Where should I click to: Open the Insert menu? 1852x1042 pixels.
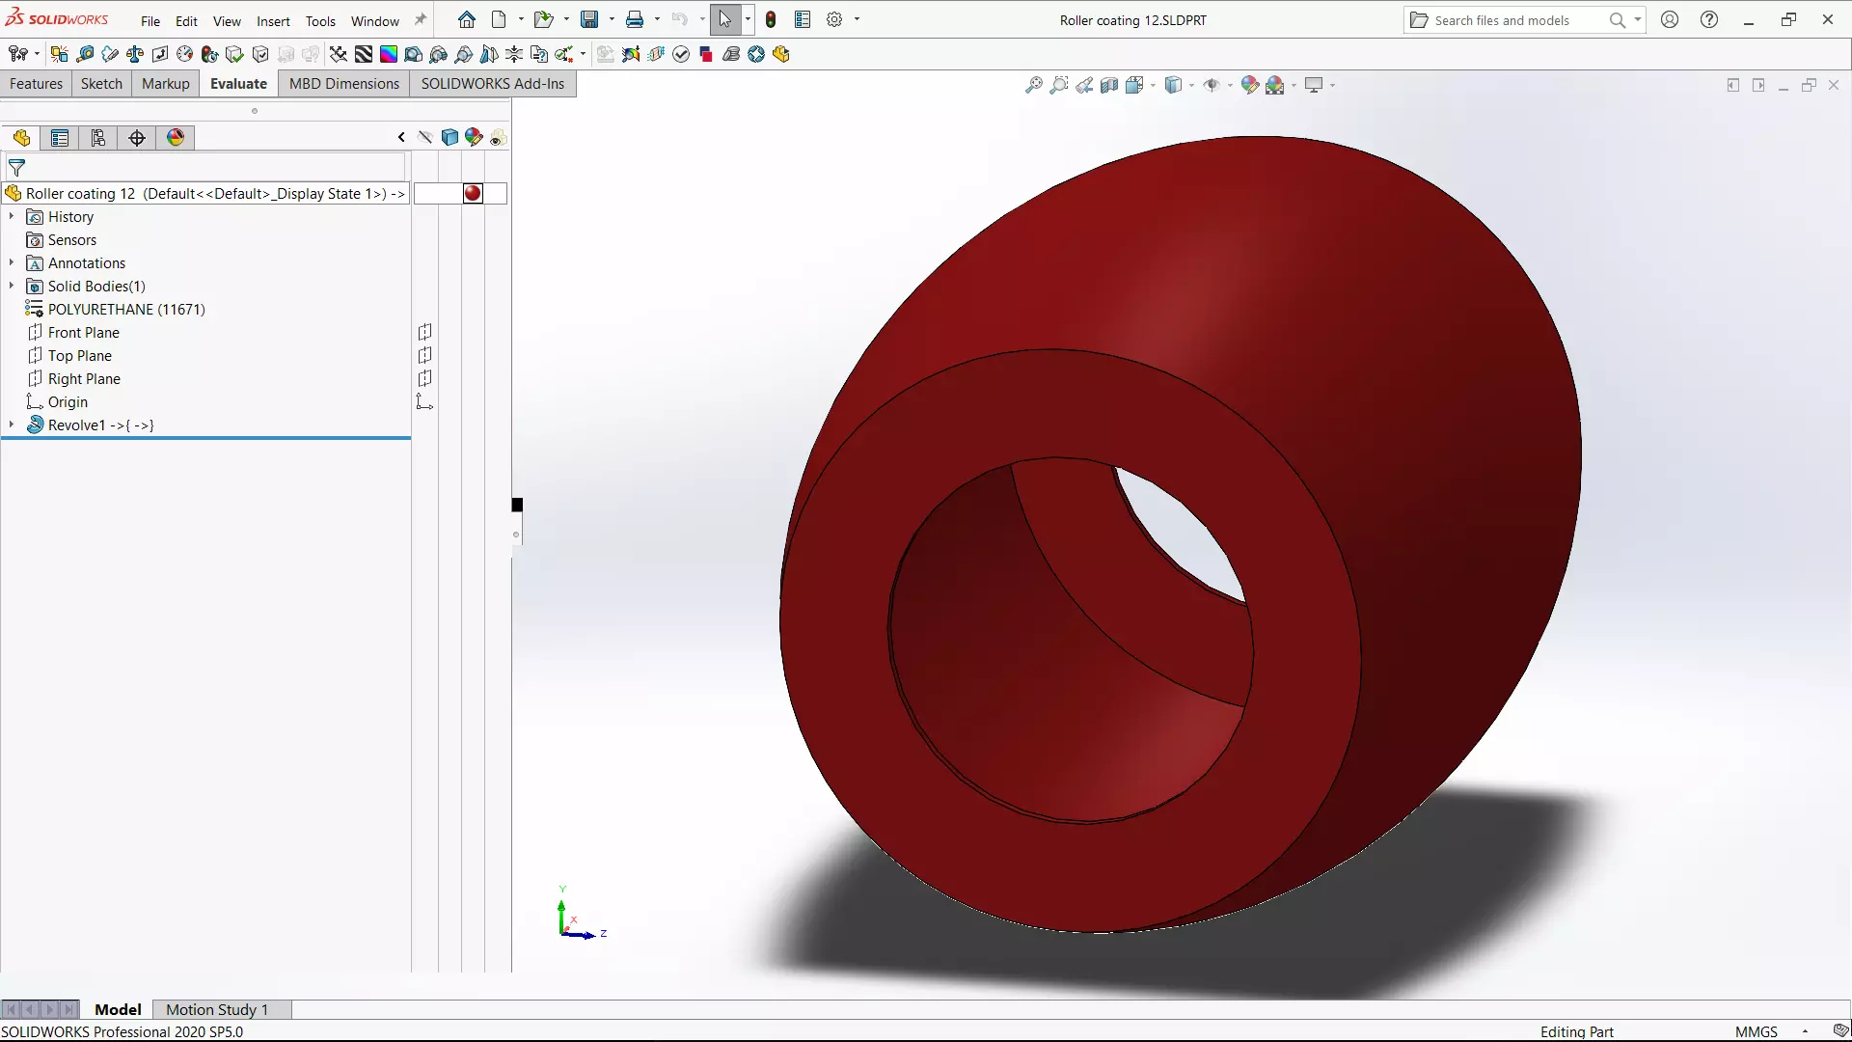coord(273,20)
